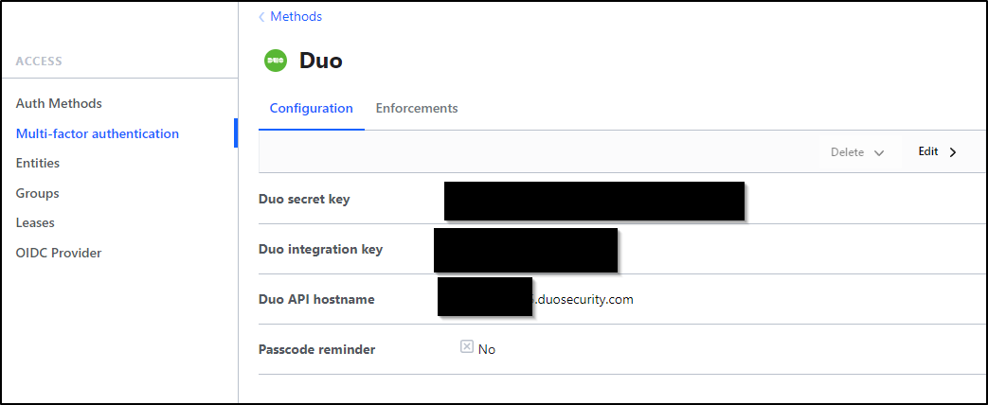Viewport: 988px width, 405px height.
Task: Open the Leases sidebar item
Action: pos(35,223)
